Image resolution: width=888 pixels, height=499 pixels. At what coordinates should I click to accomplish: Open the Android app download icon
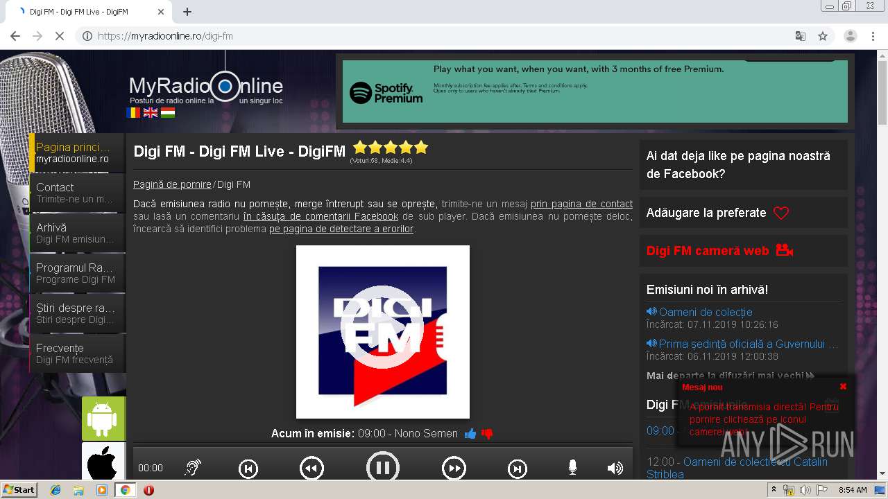click(x=103, y=419)
